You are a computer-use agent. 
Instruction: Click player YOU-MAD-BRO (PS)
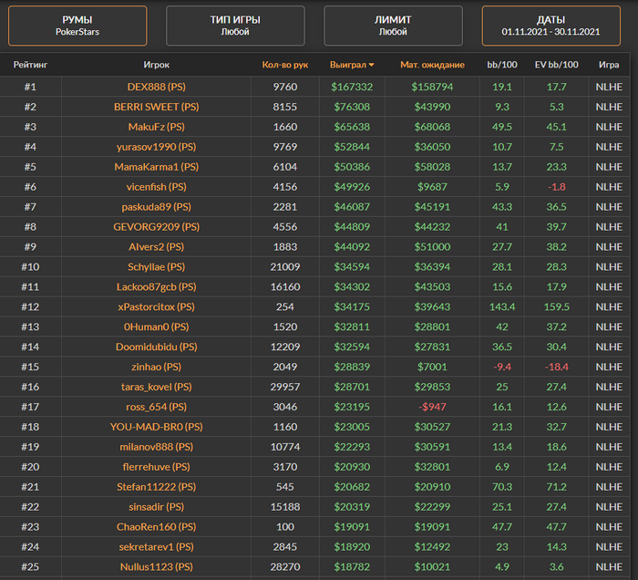pos(156,427)
